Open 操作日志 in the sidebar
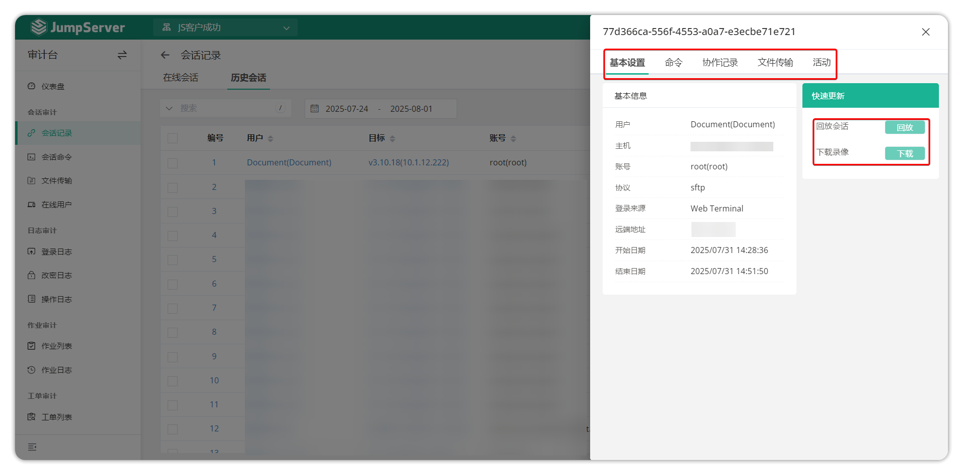 tap(57, 299)
